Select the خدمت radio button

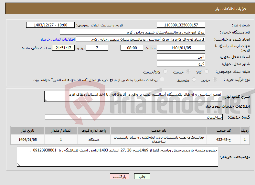click(x=188, y=72)
